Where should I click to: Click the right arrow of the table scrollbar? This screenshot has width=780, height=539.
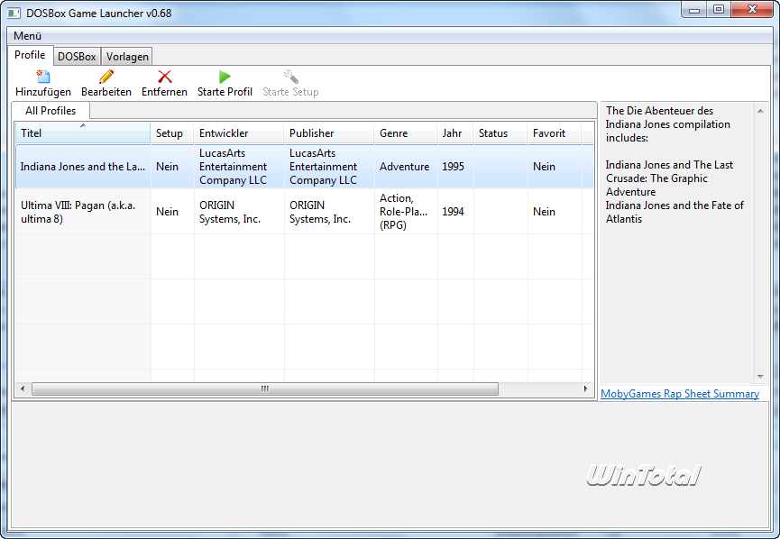585,388
